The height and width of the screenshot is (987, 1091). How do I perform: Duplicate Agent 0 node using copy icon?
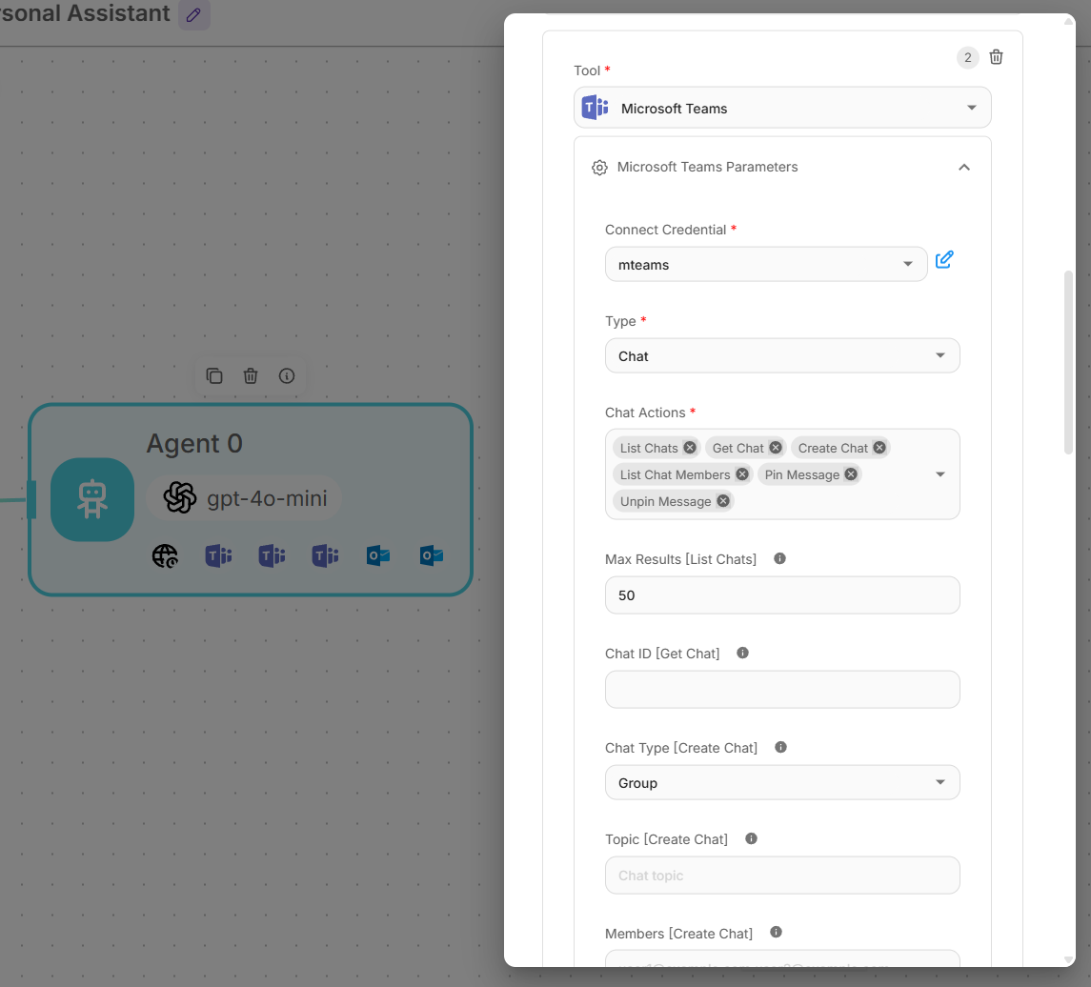(x=214, y=376)
